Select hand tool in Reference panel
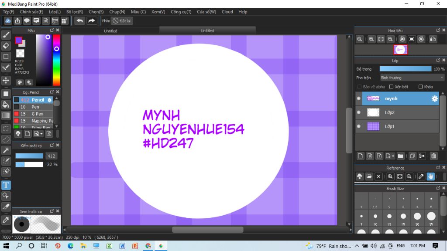This screenshot has height=251, width=447. (x=430, y=176)
